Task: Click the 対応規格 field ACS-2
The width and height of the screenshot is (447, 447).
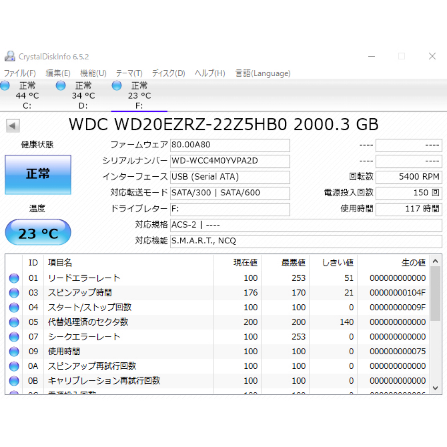Action: (306, 225)
